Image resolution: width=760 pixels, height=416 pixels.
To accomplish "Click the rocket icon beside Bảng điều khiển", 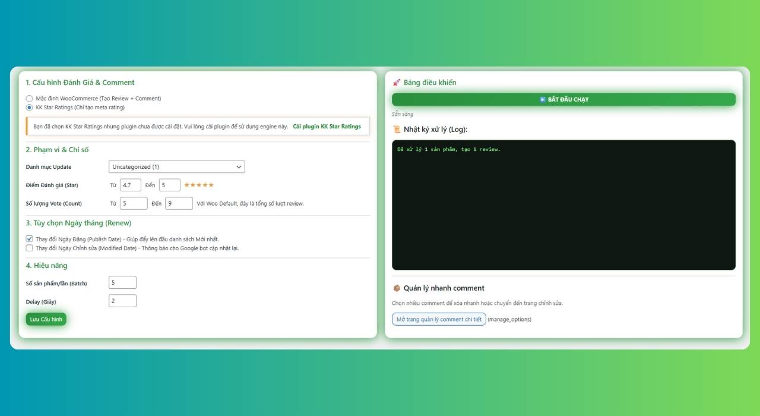I will (x=397, y=83).
